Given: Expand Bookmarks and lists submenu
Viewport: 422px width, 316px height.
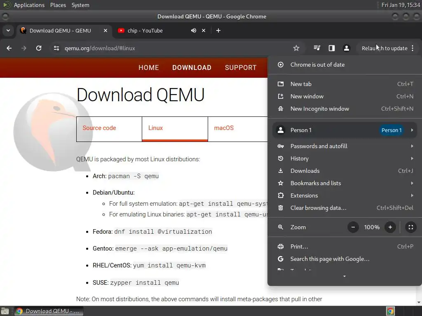Looking at the screenshot, I should tap(345, 183).
